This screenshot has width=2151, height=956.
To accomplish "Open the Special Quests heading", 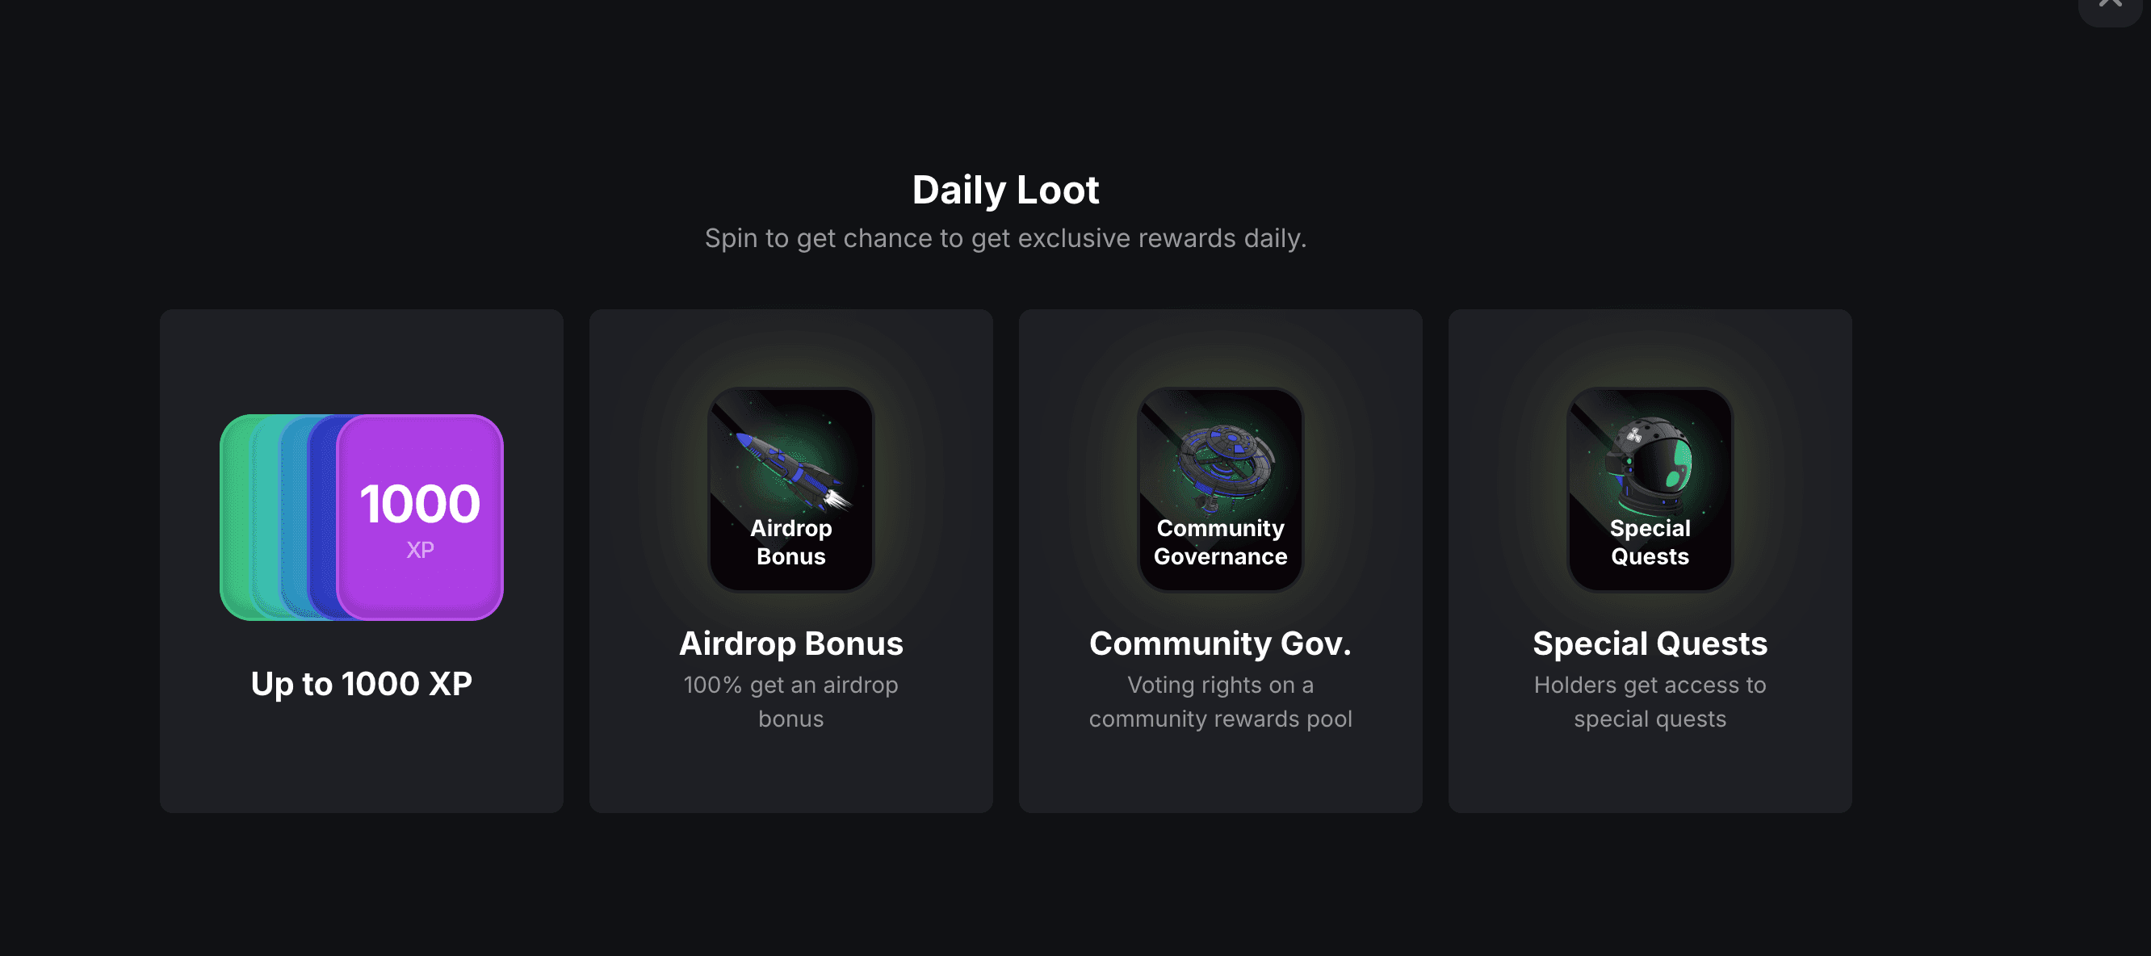I will pyautogui.click(x=1649, y=643).
